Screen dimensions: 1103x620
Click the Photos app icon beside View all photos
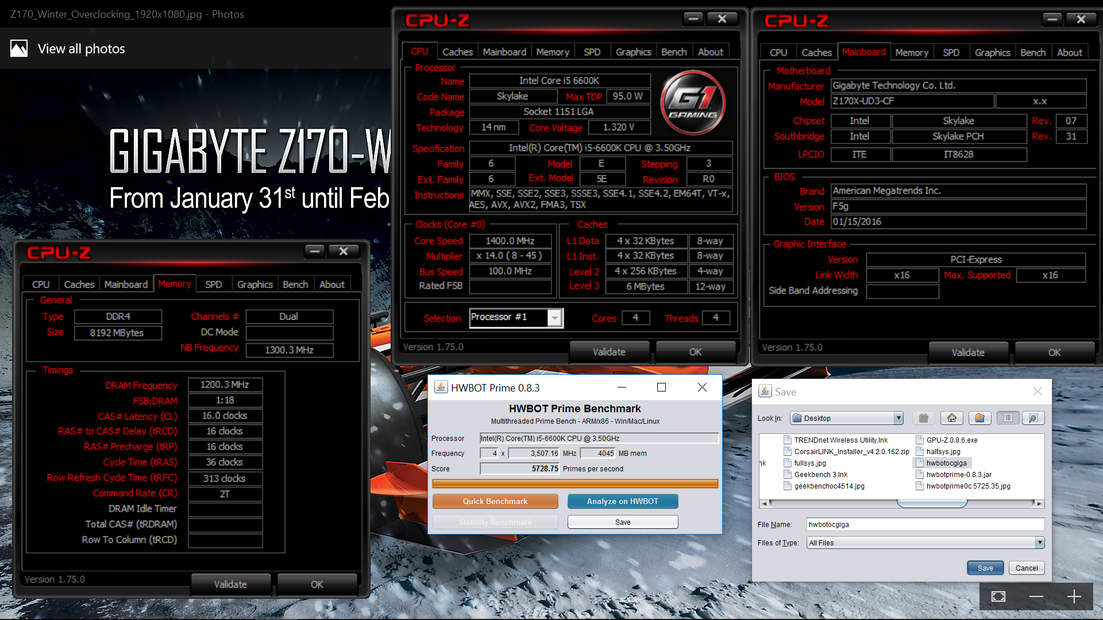[19, 48]
